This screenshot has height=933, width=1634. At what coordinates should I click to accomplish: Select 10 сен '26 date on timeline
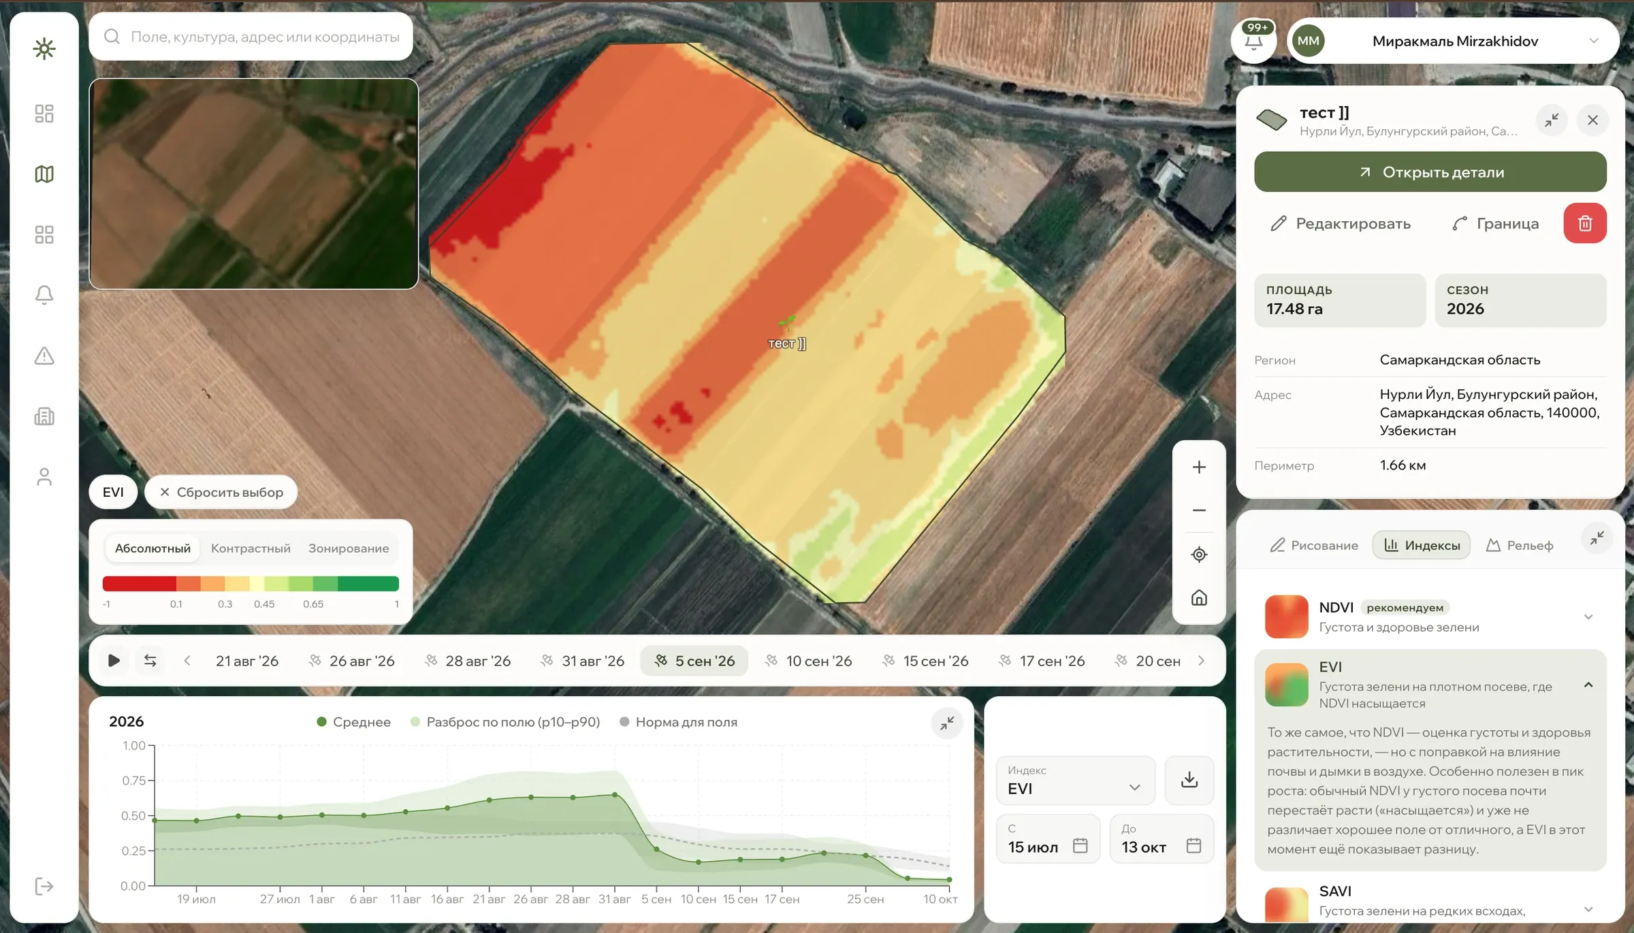(x=809, y=661)
